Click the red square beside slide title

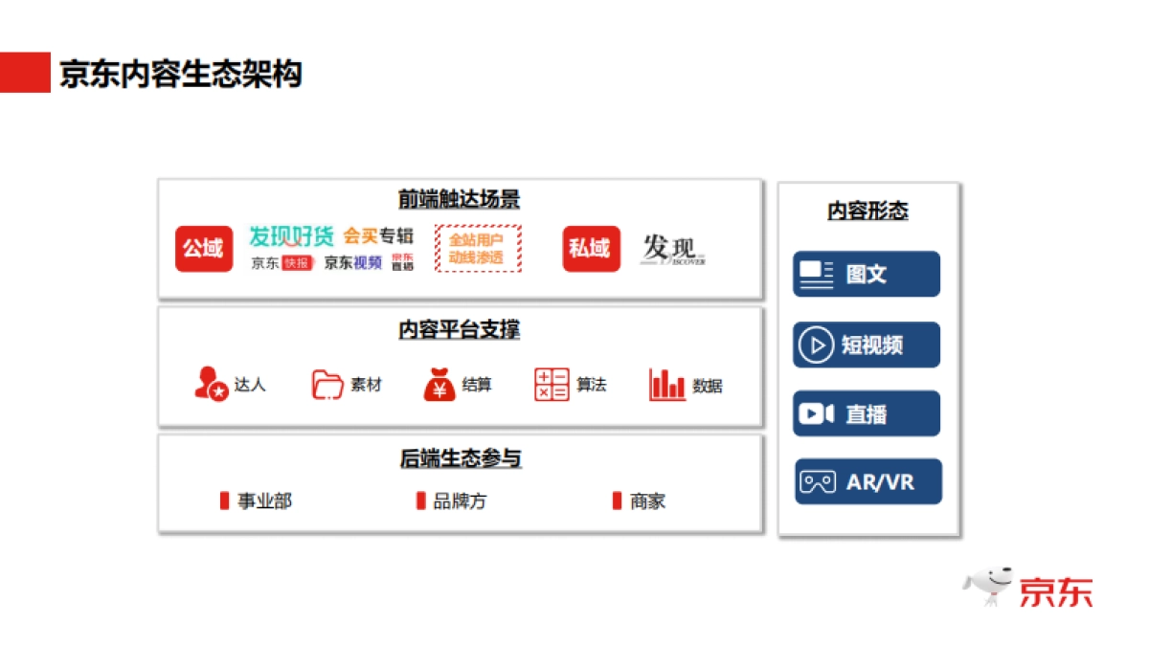tap(25, 73)
